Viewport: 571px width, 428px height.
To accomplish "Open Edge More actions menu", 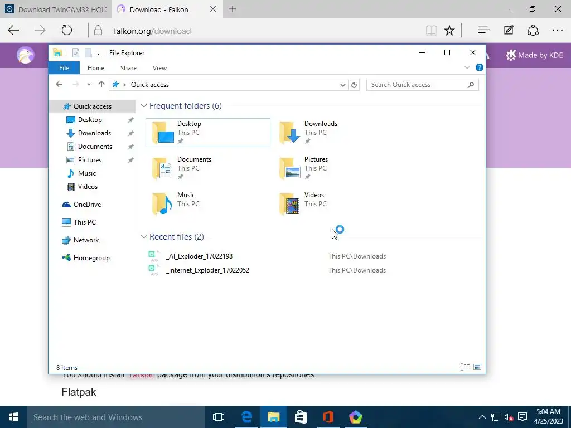I will coord(558,31).
